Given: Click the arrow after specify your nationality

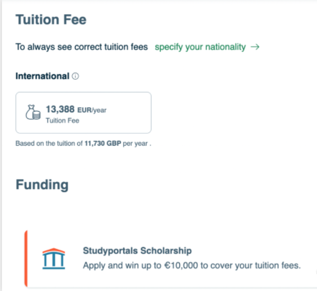Looking at the screenshot, I should pos(255,47).
